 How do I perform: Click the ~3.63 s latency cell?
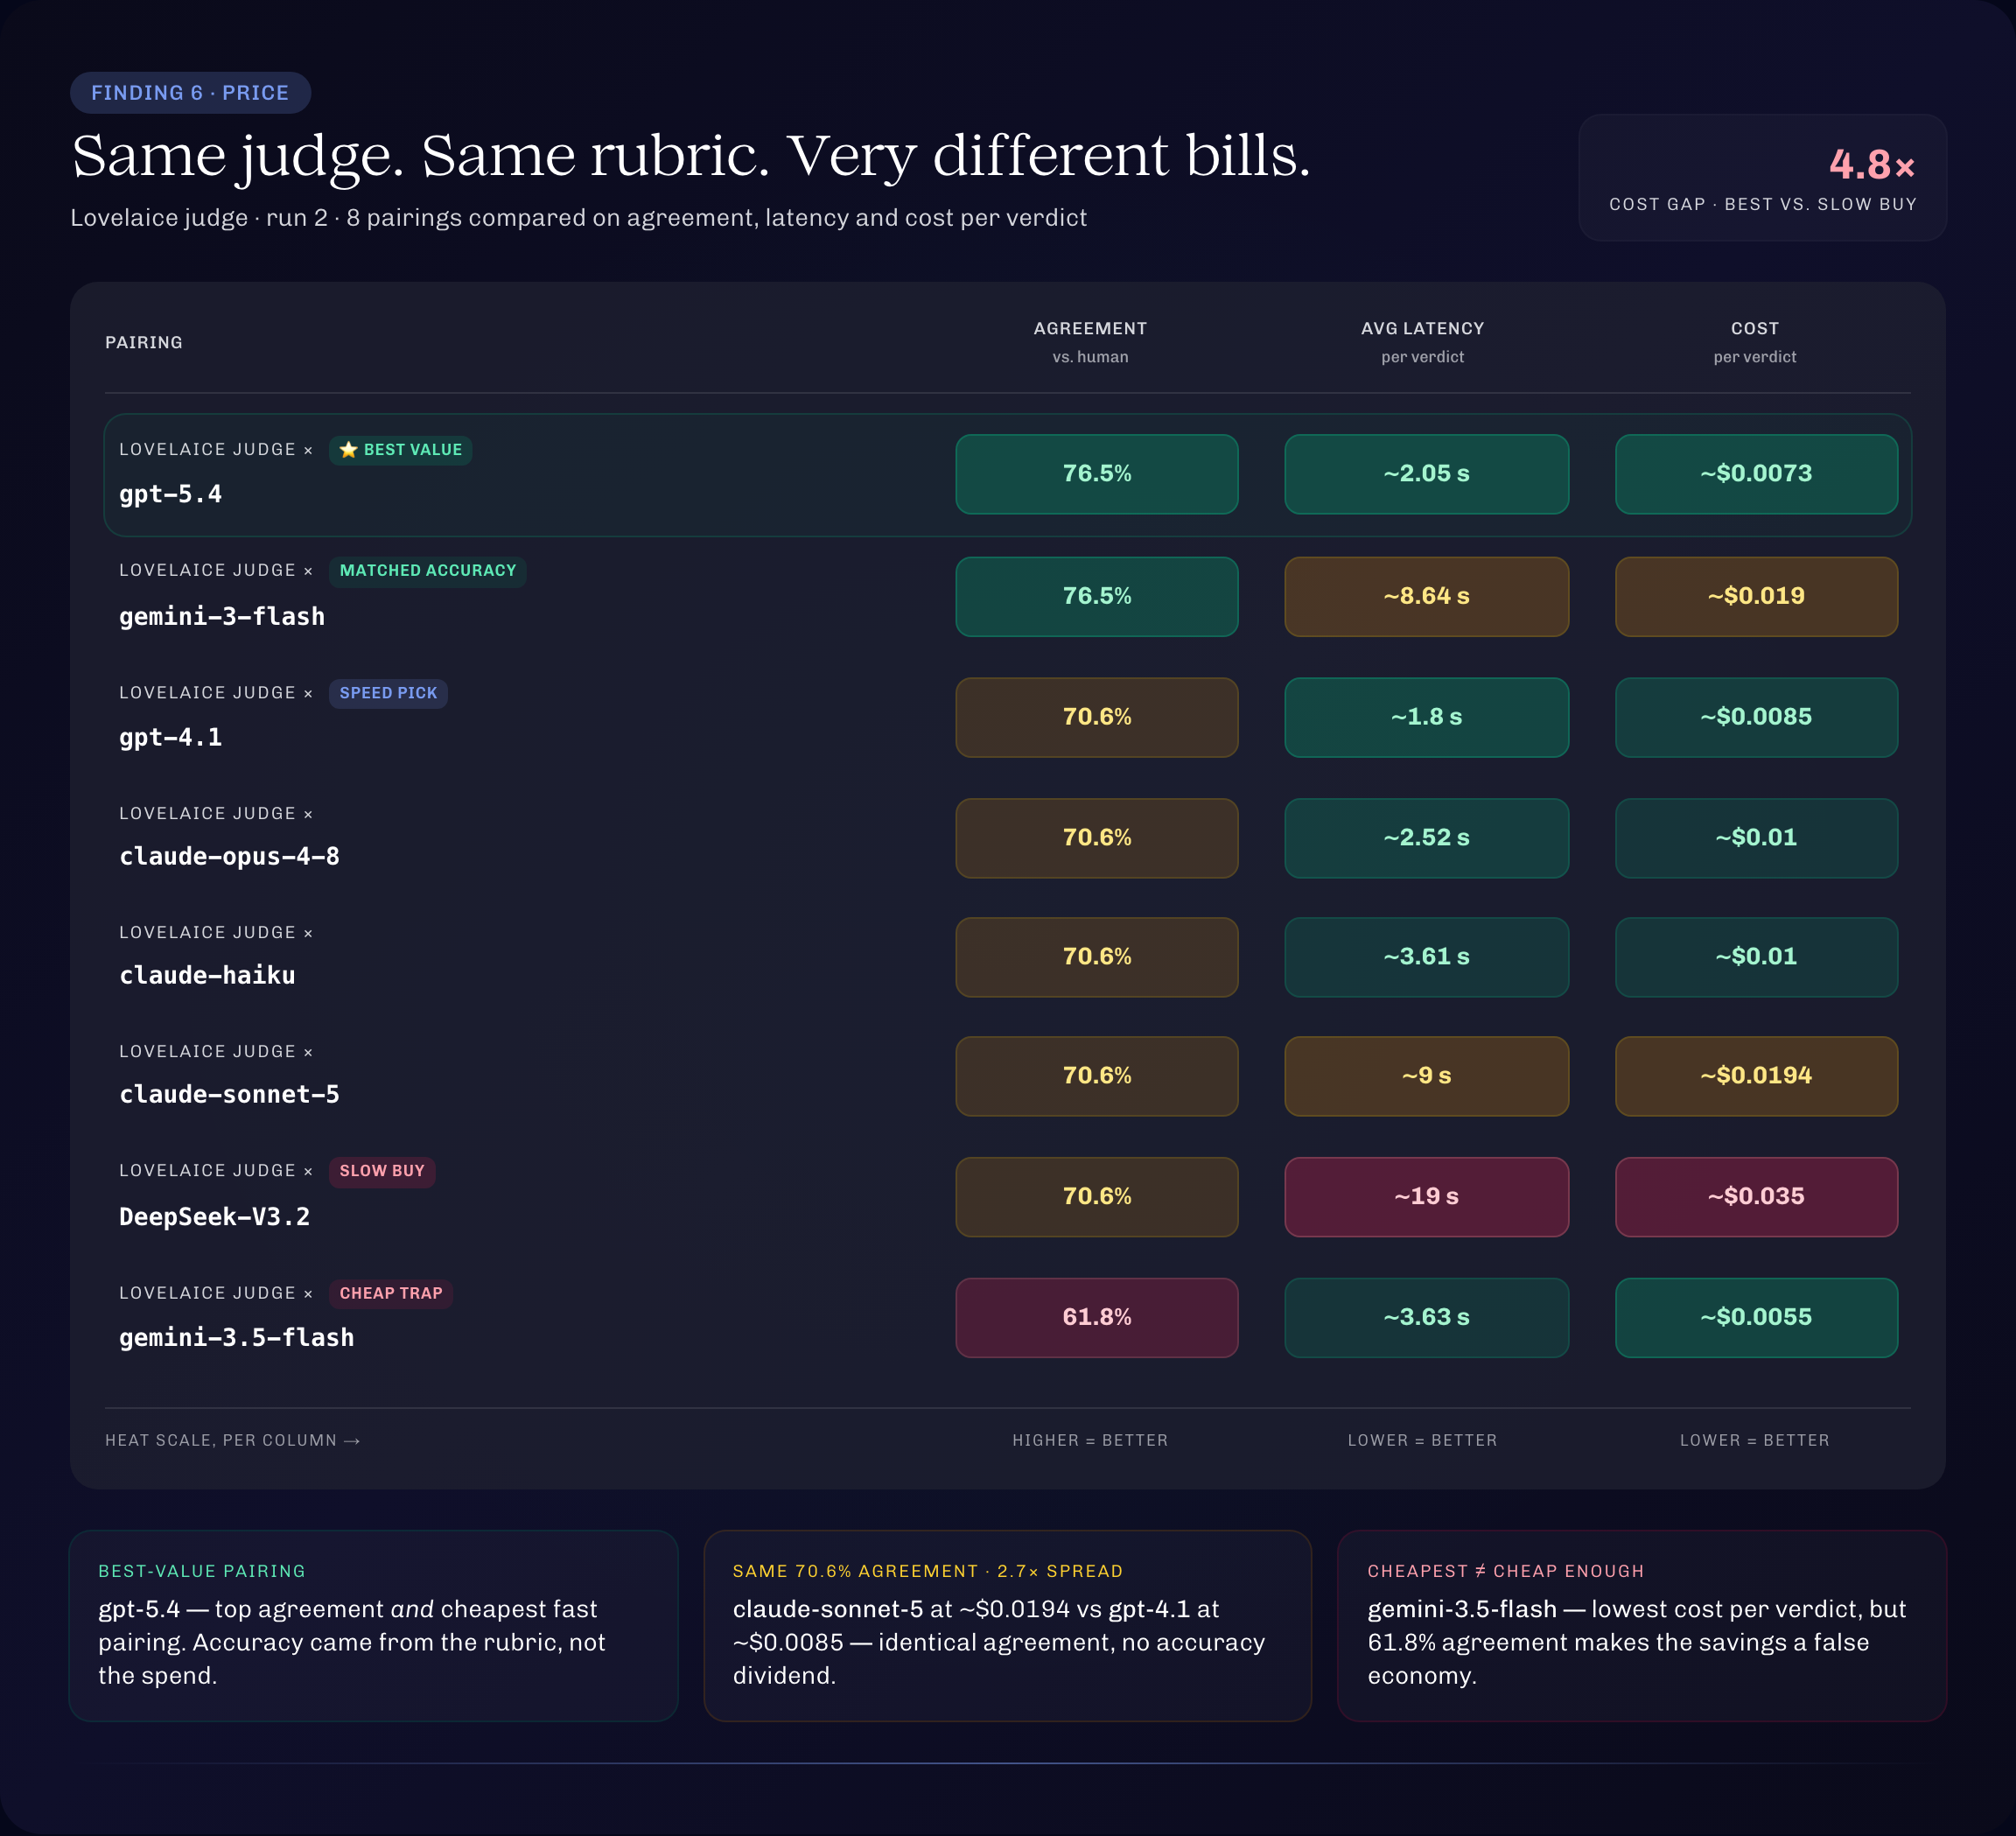coord(1426,1318)
